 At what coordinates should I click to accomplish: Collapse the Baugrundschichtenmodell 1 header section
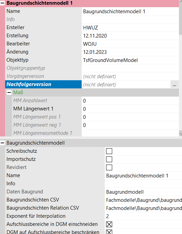click(2, 3)
